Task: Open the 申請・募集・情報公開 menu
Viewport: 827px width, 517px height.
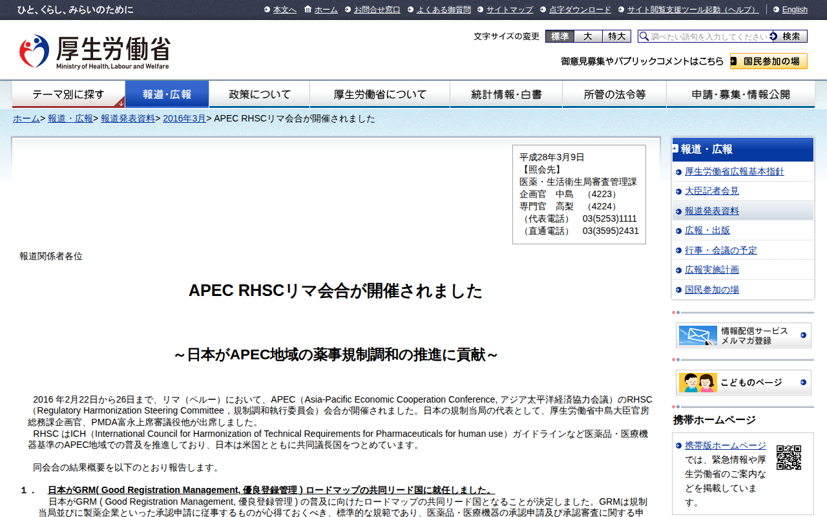Action: 740,94
